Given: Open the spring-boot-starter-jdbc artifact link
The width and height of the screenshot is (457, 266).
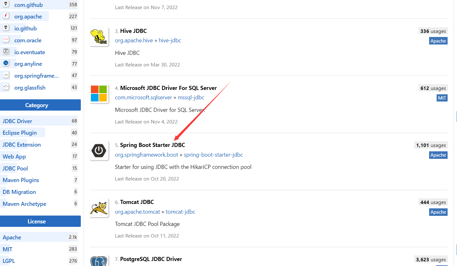Looking at the screenshot, I should coord(213,155).
